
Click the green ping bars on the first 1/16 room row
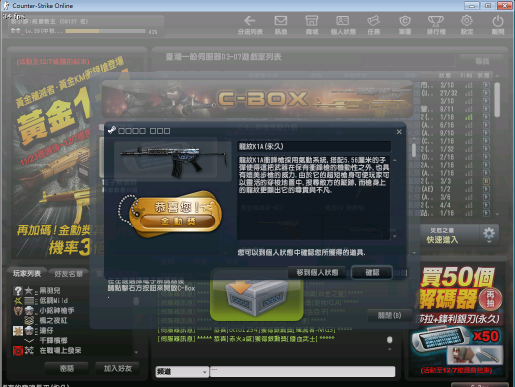[468, 117]
